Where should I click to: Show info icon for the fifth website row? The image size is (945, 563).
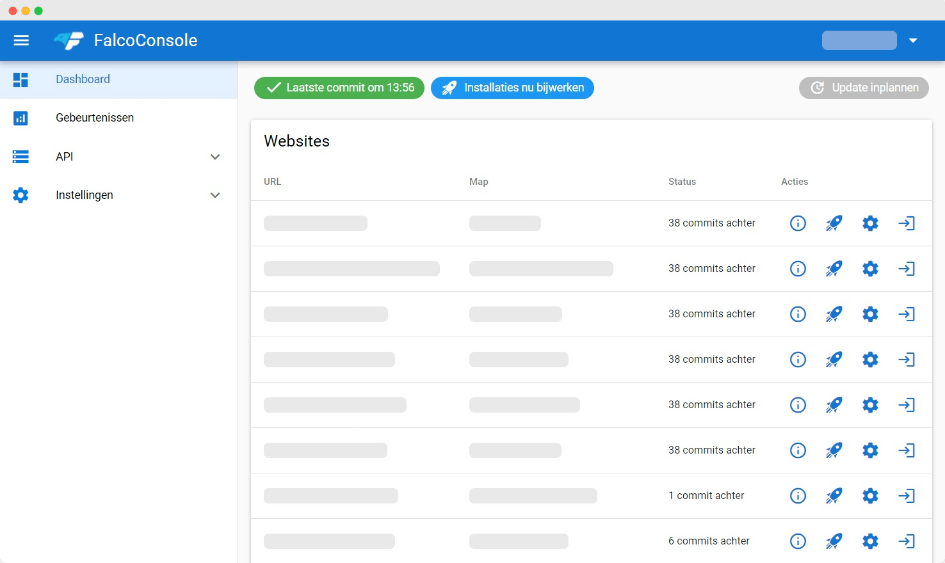click(798, 405)
